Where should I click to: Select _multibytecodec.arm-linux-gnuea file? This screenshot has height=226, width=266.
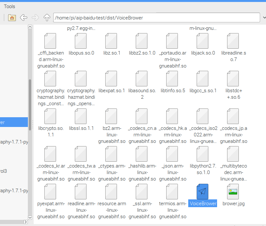233,164
